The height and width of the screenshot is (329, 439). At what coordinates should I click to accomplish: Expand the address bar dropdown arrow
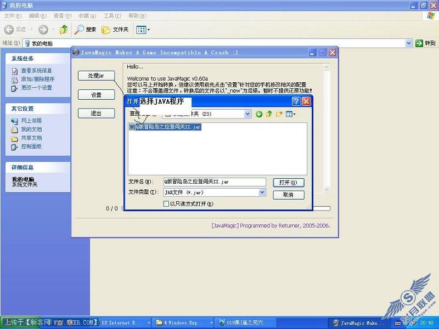coord(408,43)
